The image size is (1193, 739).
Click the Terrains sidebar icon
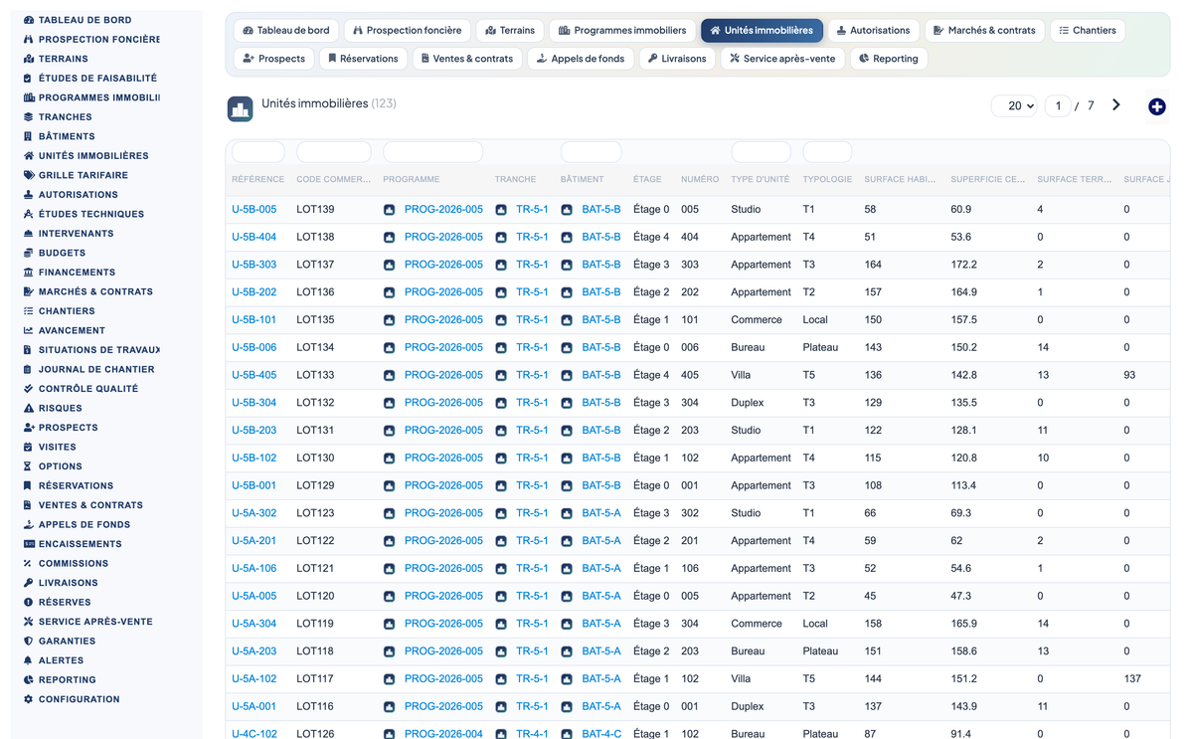[29, 59]
